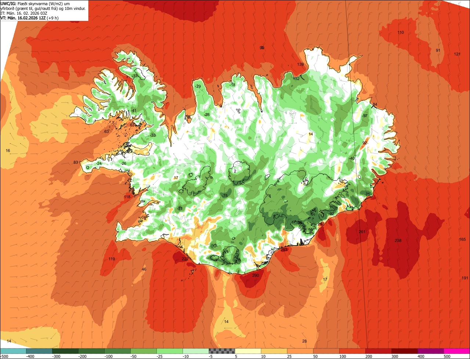Click the map value 84 on the east coast

[x=375, y=105]
